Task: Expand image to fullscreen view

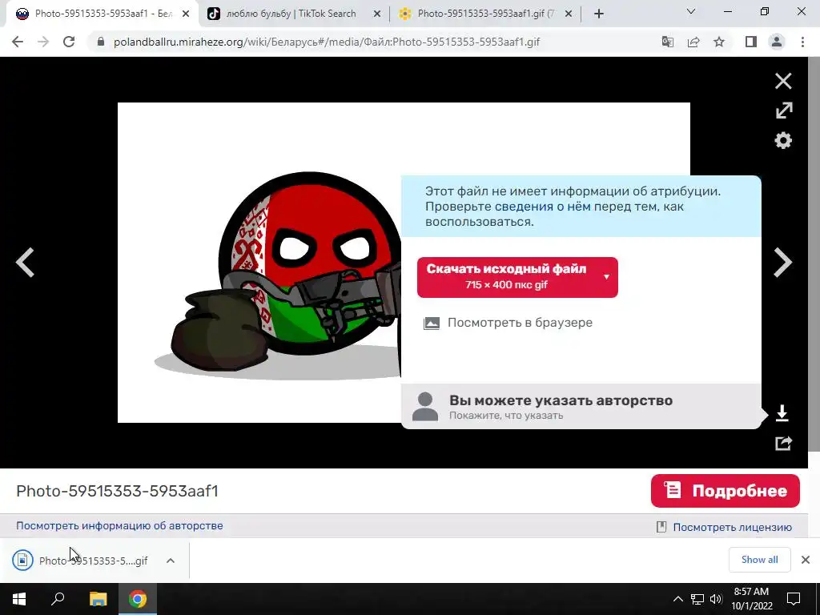Action: [783, 111]
